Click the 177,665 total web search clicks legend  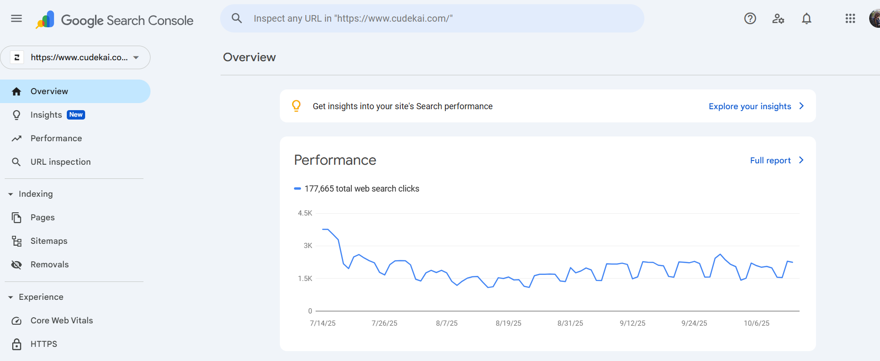362,189
